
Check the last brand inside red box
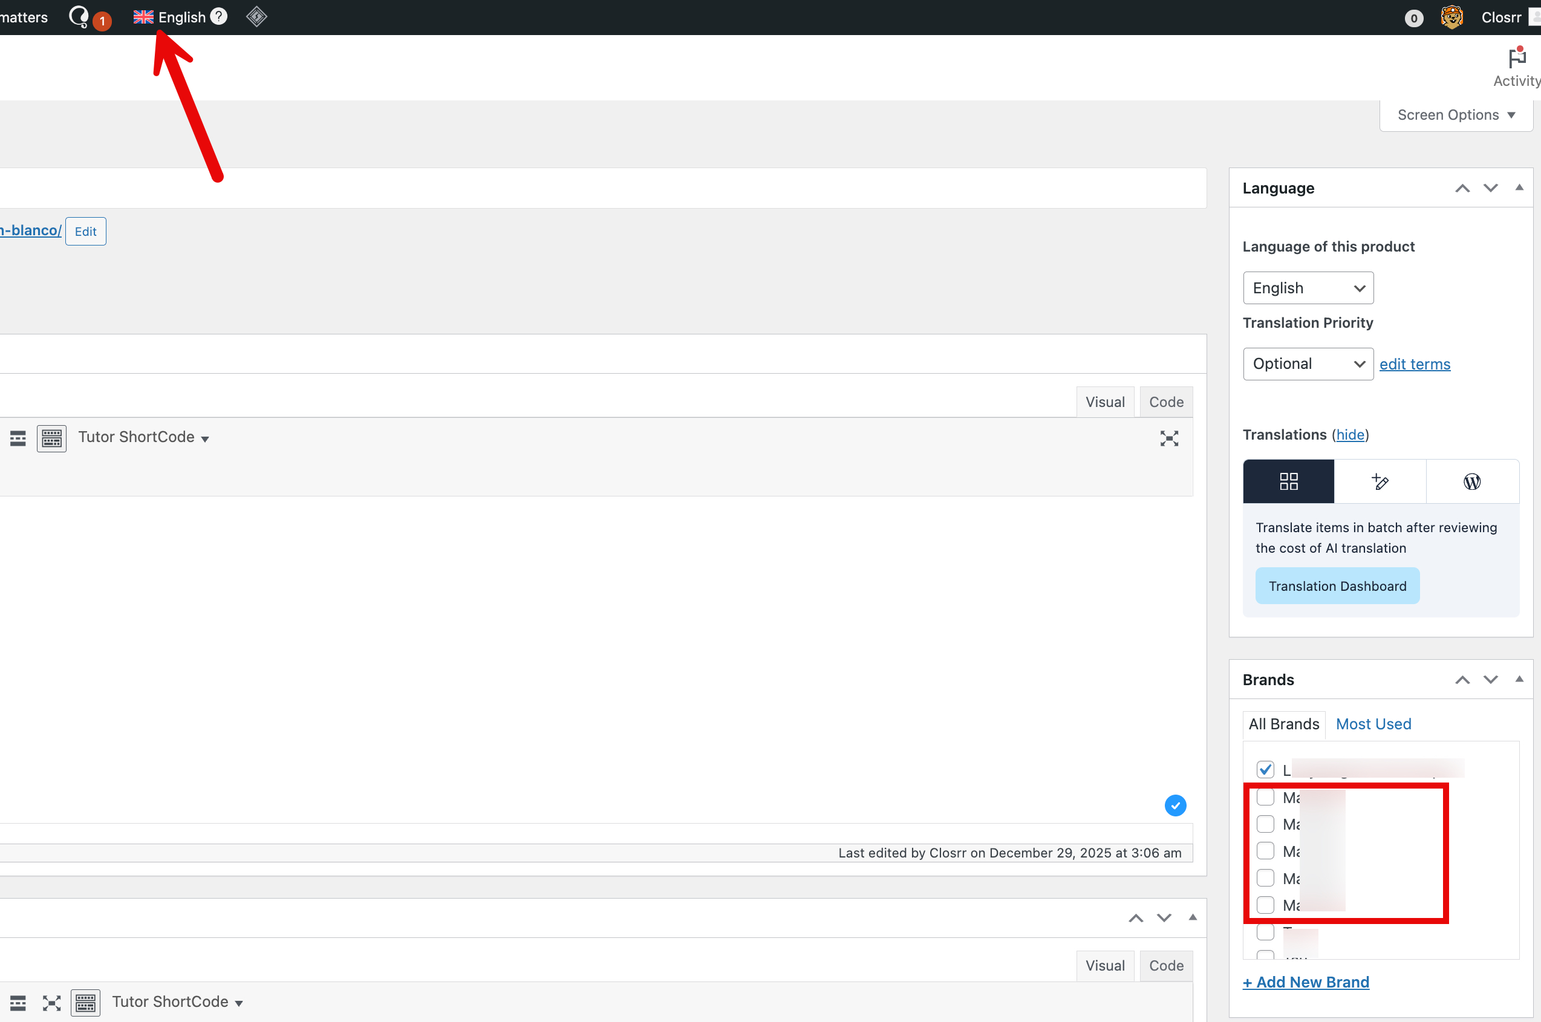tap(1265, 905)
